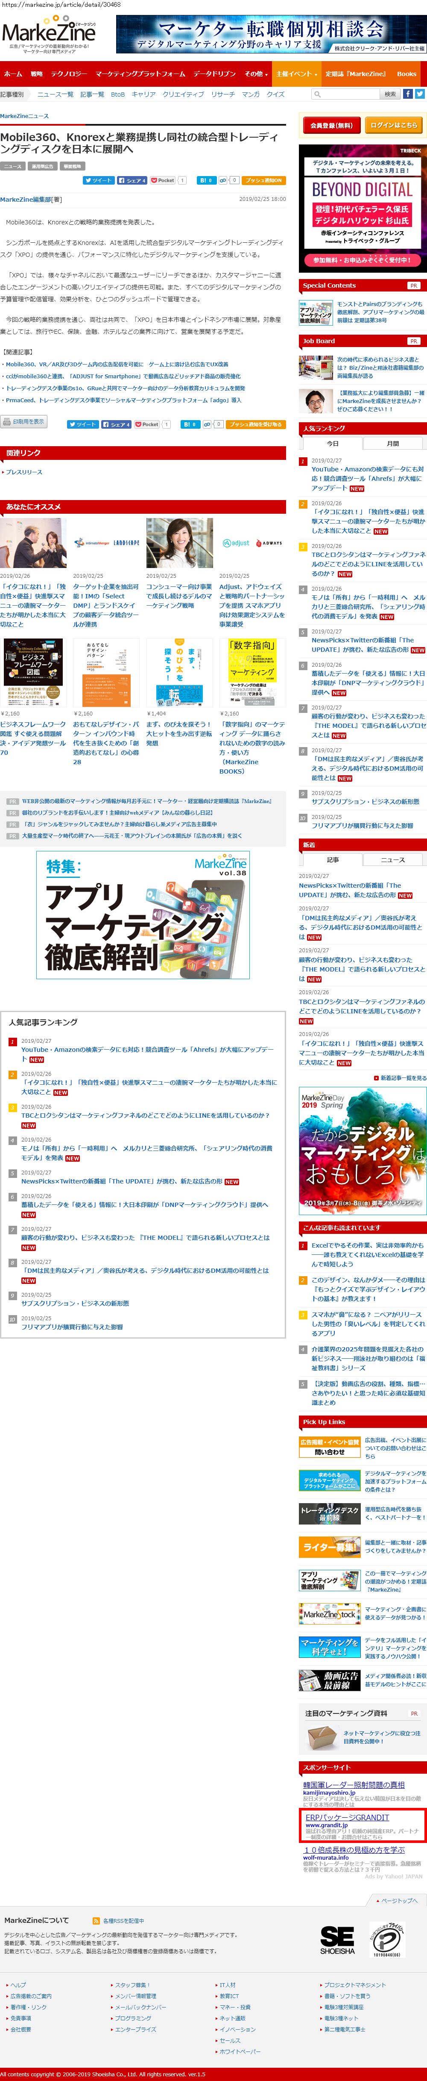Click Facebook シェア 4 button under the headline
The width and height of the screenshot is (427, 2081).
pyautogui.click(x=132, y=180)
